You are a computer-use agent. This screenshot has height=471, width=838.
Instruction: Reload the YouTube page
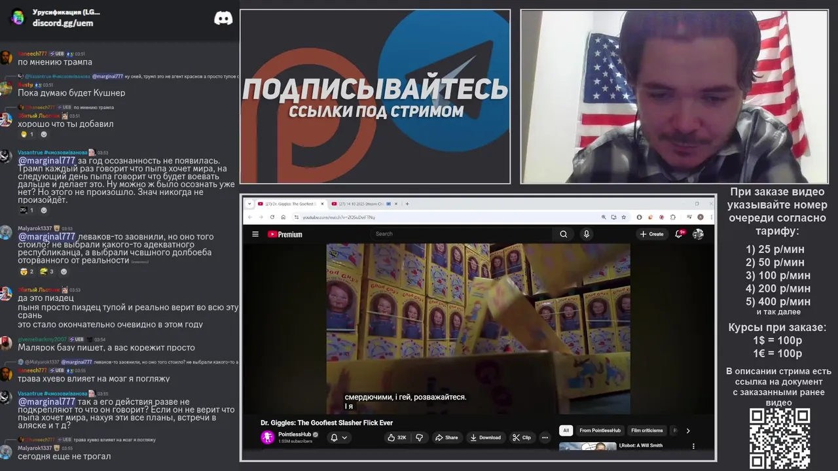tap(272, 217)
